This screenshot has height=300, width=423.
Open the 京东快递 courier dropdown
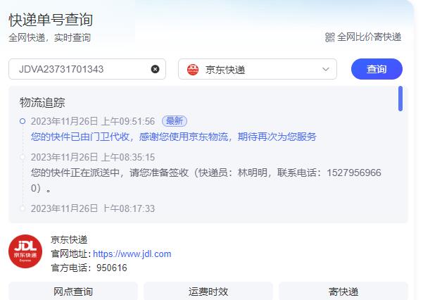click(x=258, y=69)
